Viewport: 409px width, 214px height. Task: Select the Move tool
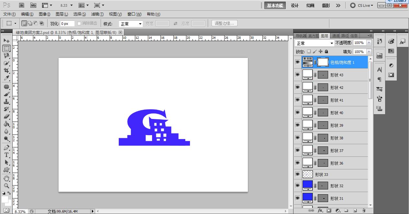coord(6,41)
